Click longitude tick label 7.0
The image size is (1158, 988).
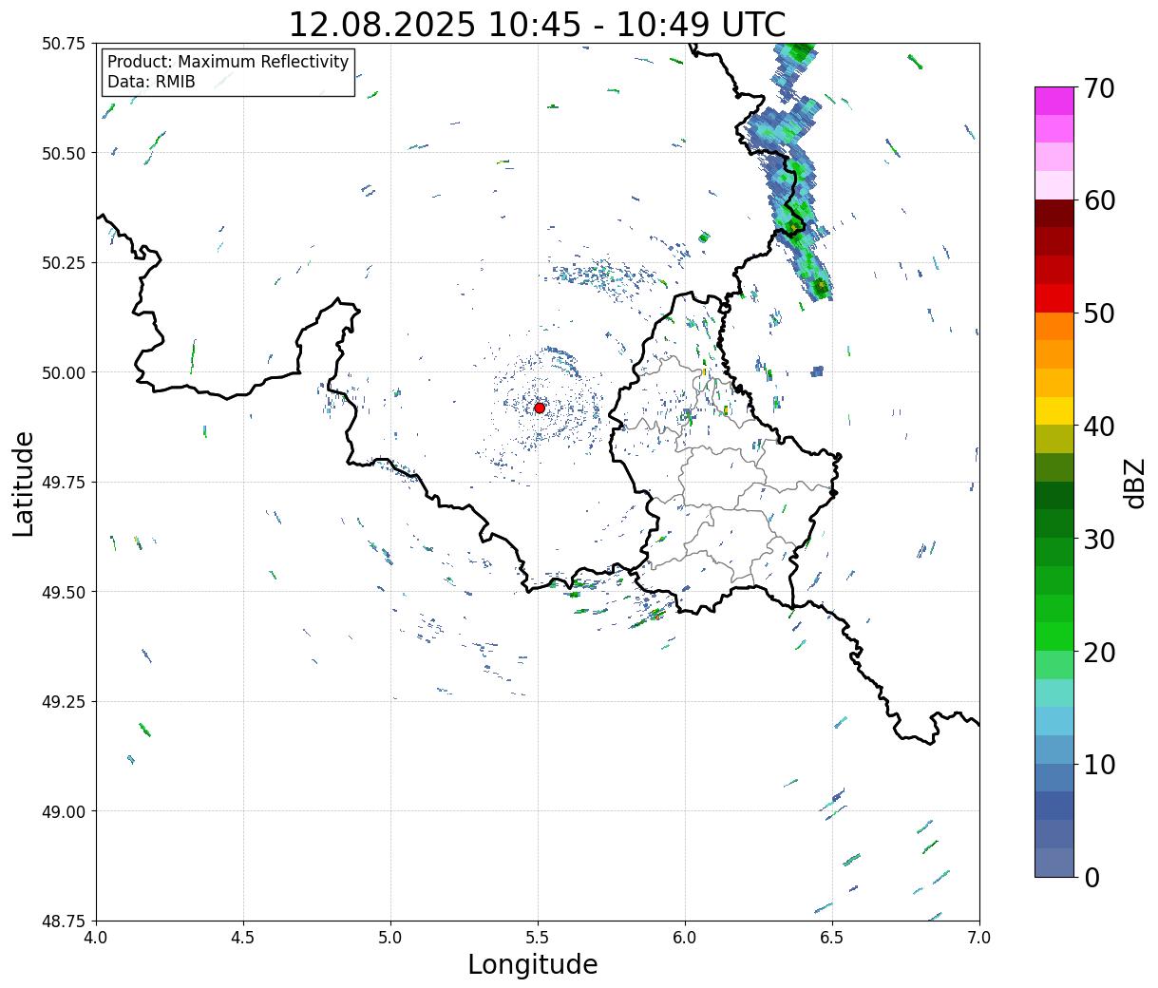pos(979,938)
